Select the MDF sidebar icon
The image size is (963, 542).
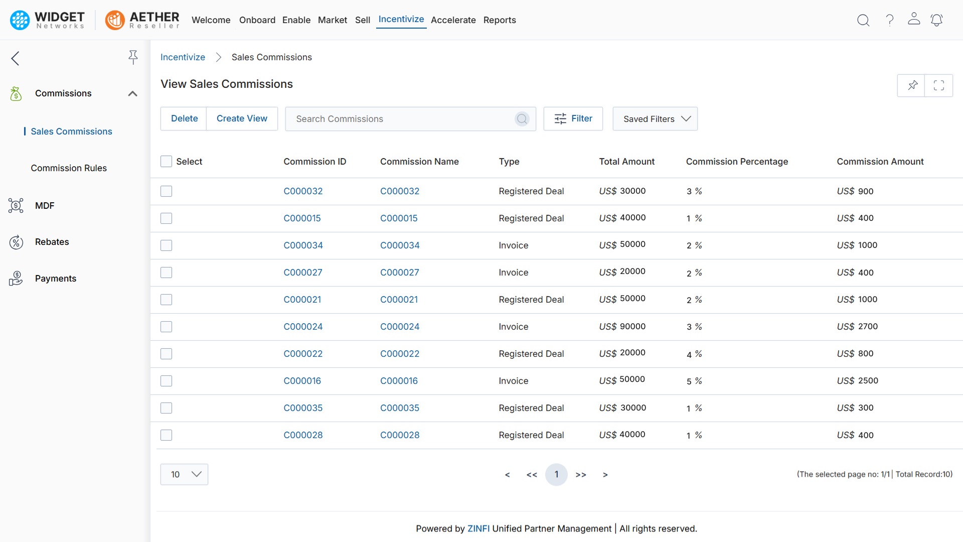click(16, 205)
